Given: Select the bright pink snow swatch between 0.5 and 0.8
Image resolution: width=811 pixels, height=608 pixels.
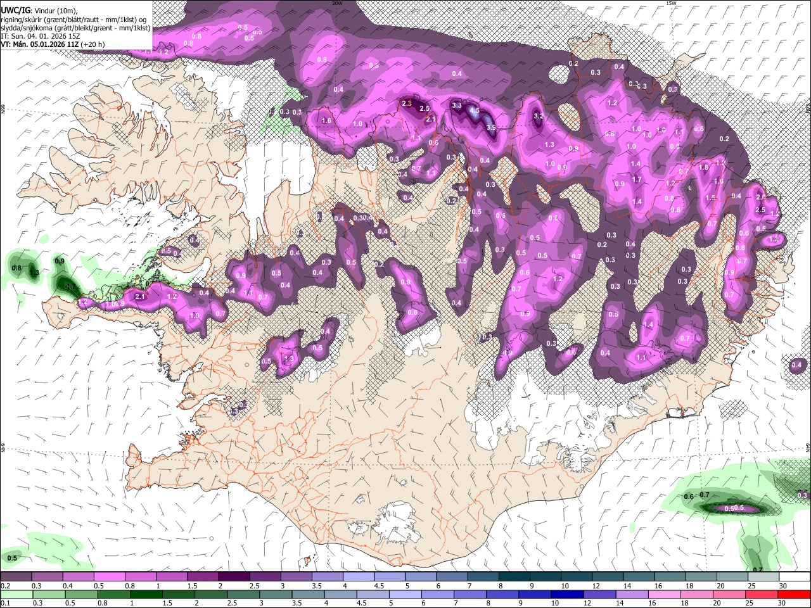Looking at the screenshot, I should pyautogui.click(x=109, y=577).
